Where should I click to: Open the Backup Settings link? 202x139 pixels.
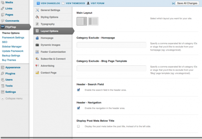pos(11,56)
